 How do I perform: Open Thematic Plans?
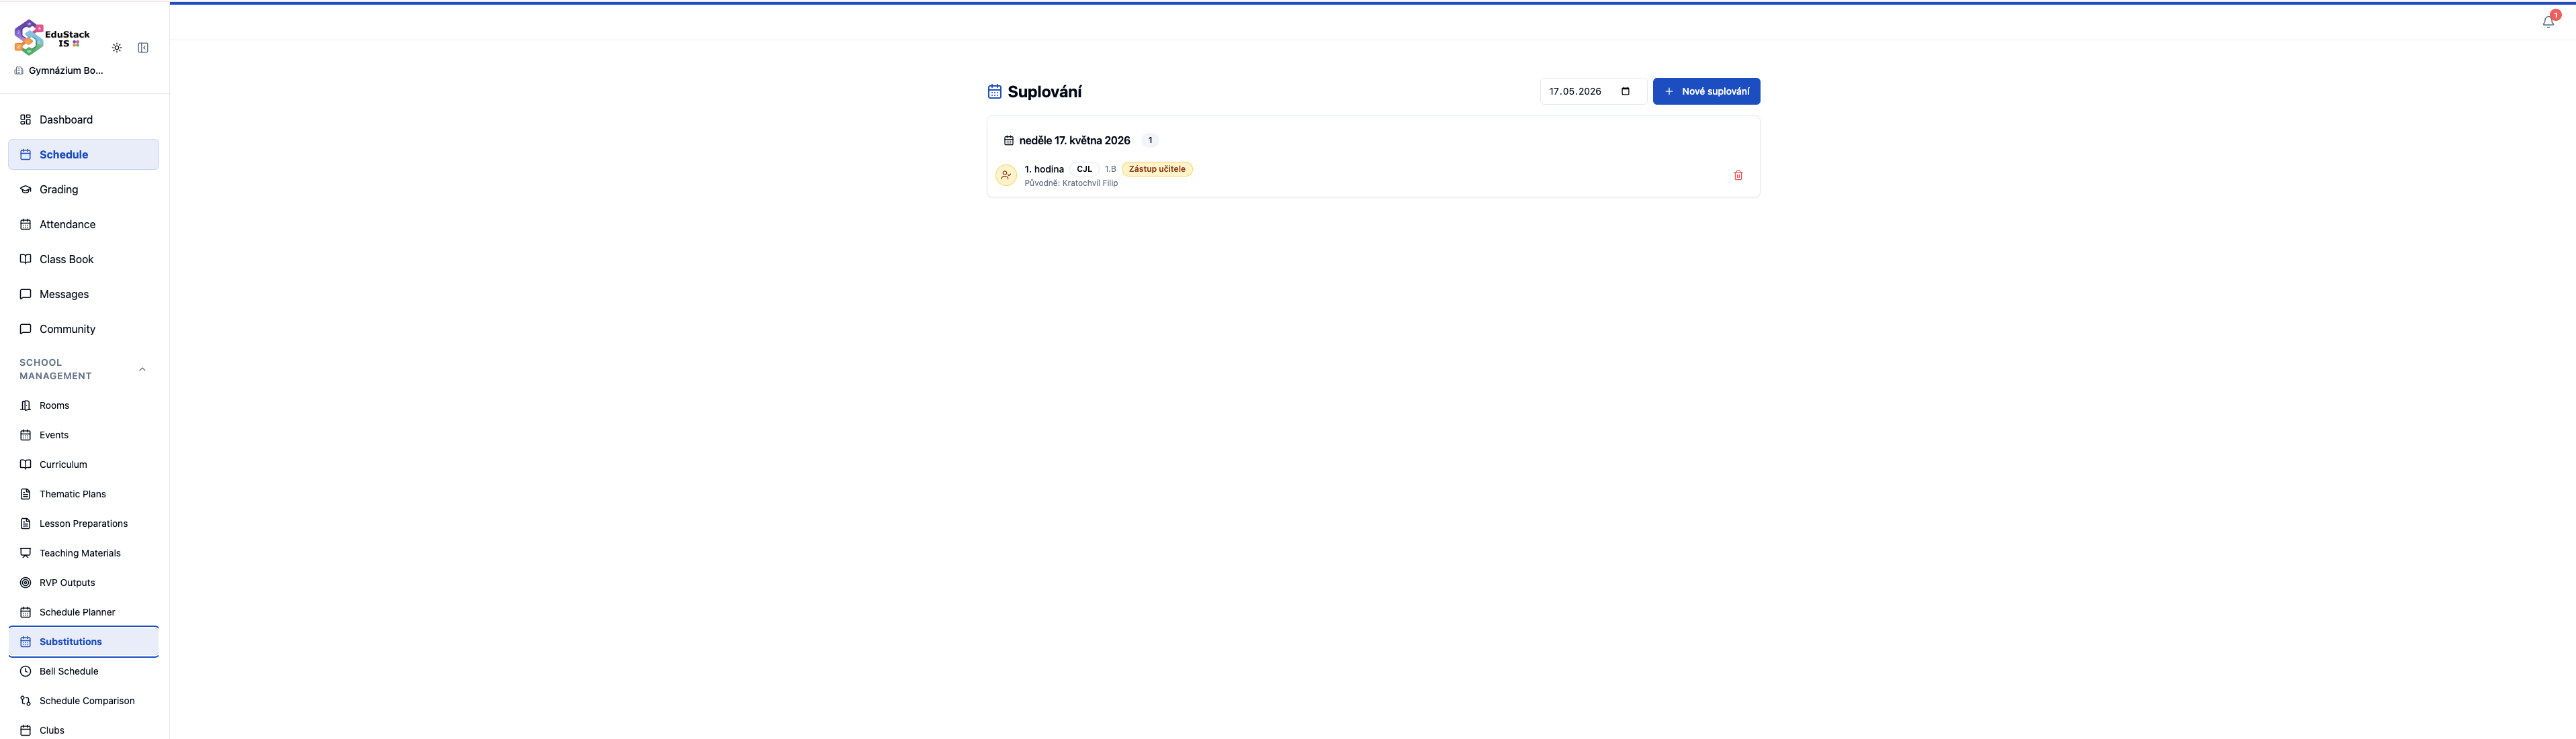pos(84,494)
